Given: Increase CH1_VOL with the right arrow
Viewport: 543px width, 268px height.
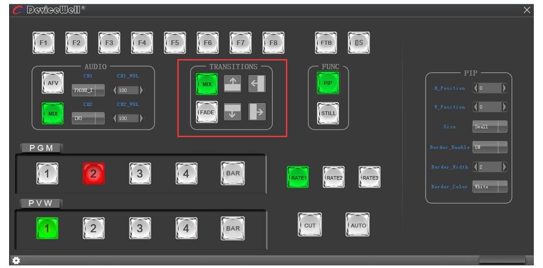Looking at the screenshot, I should (x=141, y=90).
